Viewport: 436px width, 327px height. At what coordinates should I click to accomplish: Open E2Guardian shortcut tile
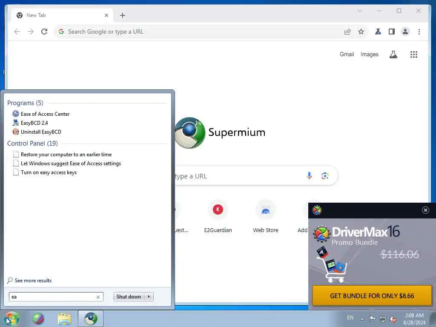218,216
